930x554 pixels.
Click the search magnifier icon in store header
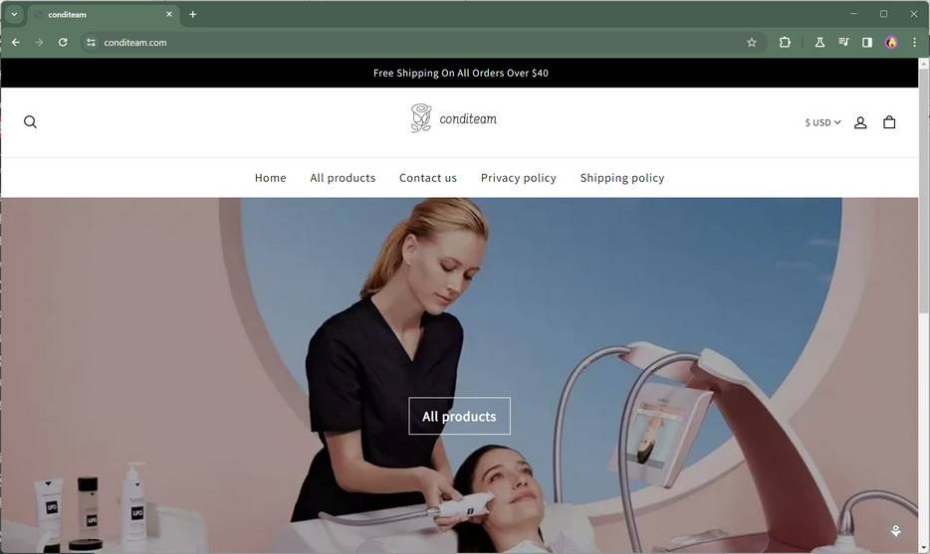(x=30, y=122)
